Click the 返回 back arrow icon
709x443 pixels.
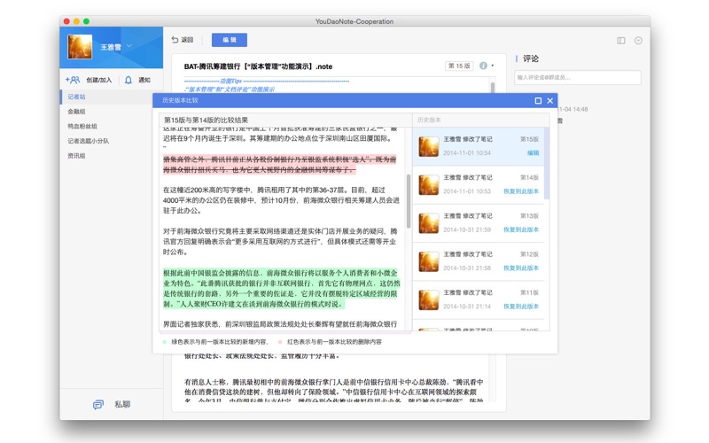(175, 40)
